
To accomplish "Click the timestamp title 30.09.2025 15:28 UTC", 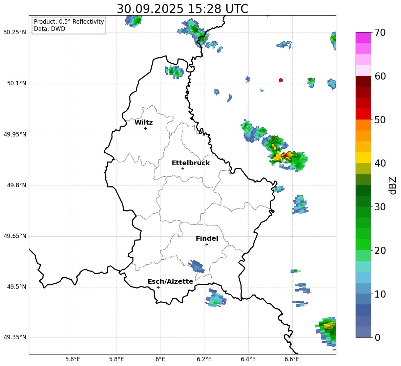I will 182,9.
